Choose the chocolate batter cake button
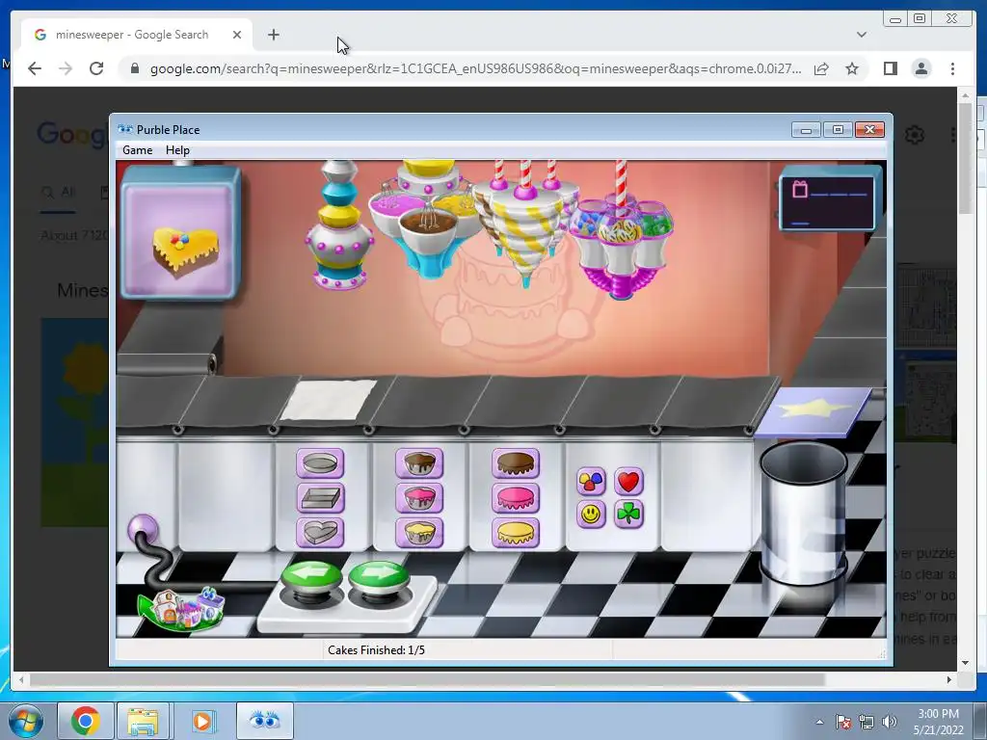This screenshot has width=987, height=740. point(419,463)
